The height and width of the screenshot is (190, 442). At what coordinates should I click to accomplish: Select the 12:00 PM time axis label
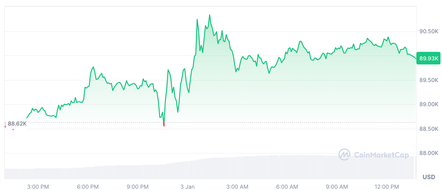click(386, 187)
